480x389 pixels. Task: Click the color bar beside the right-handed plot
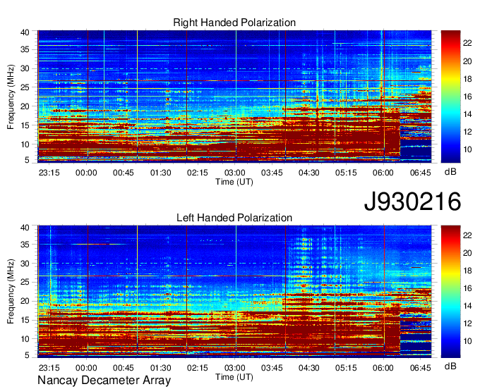[x=450, y=97]
